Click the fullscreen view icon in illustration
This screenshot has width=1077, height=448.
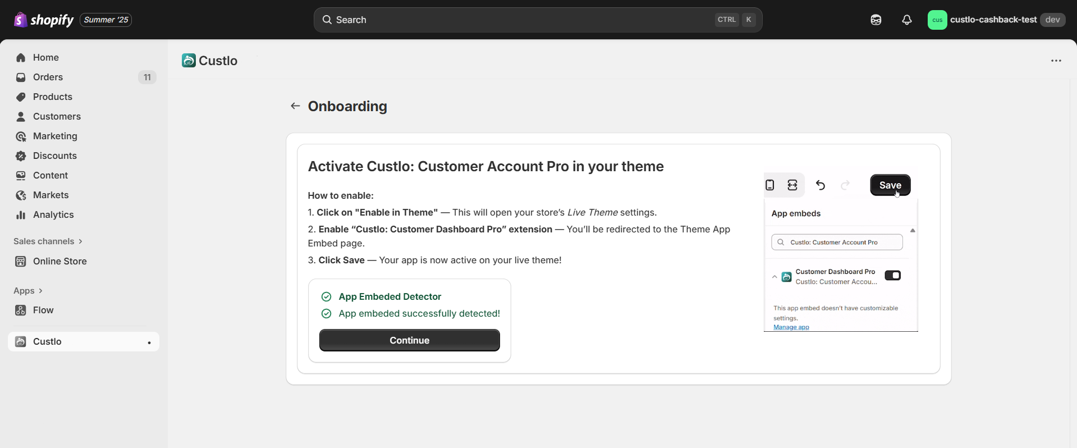(792, 185)
